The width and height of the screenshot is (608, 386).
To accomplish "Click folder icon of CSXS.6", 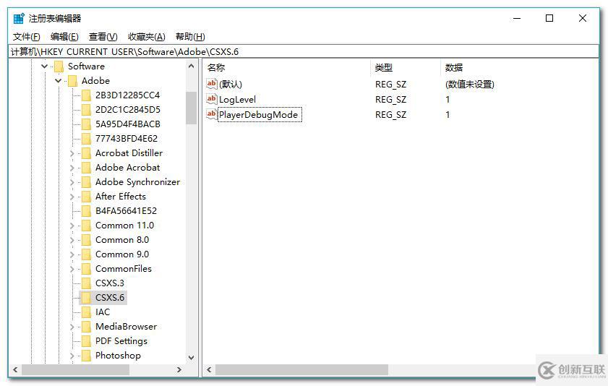I will point(86,298).
